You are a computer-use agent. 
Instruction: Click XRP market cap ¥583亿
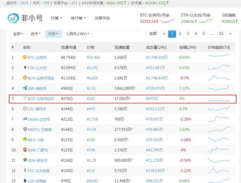[x=67, y=88]
